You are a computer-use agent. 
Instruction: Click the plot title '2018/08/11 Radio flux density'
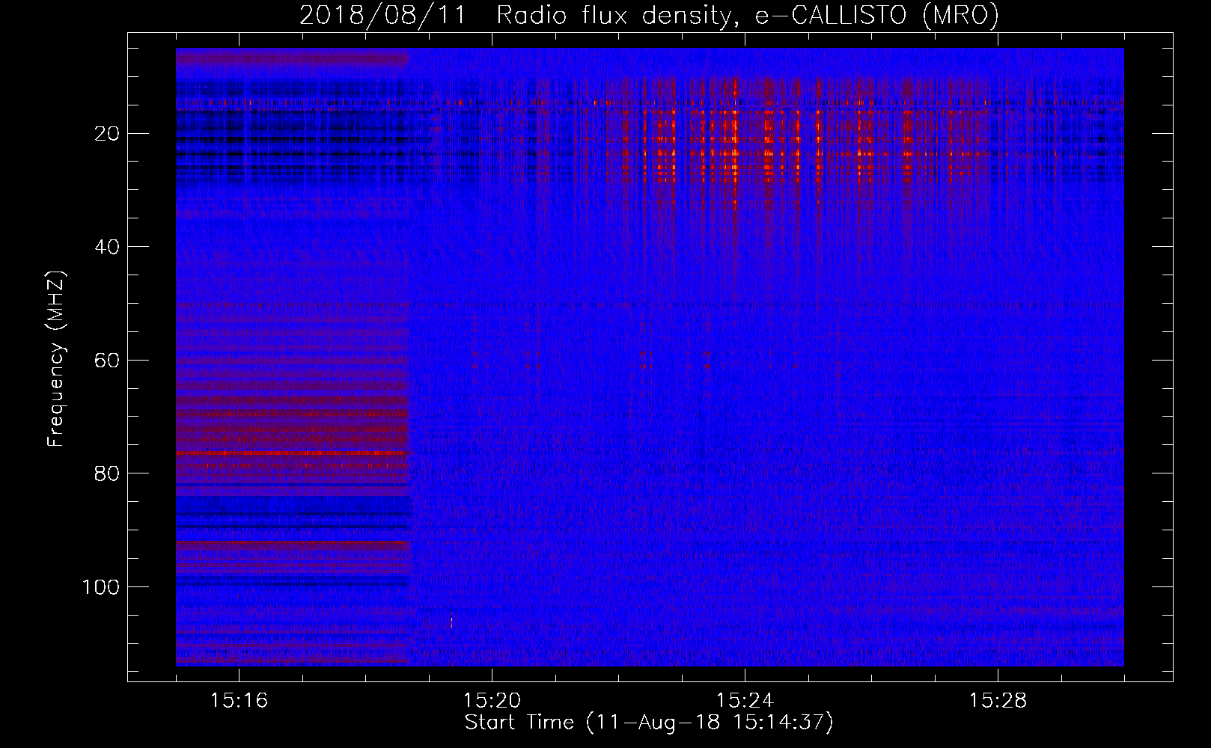pyautogui.click(x=649, y=15)
